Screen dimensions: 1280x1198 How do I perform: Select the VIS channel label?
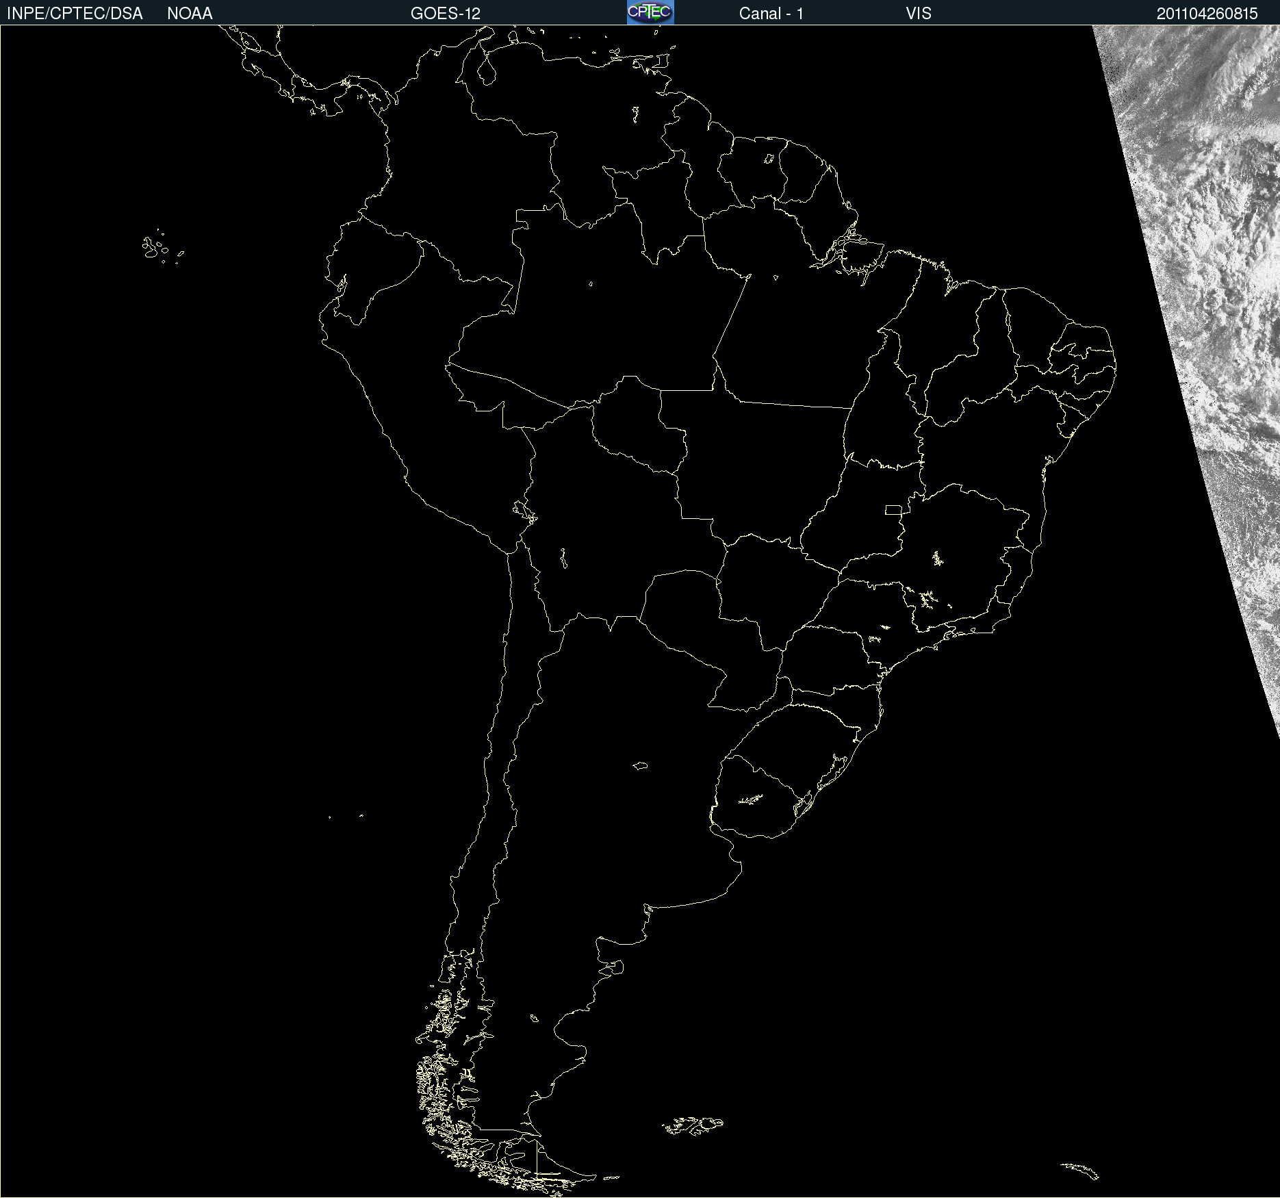pyautogui.click(x=919, y=14)
